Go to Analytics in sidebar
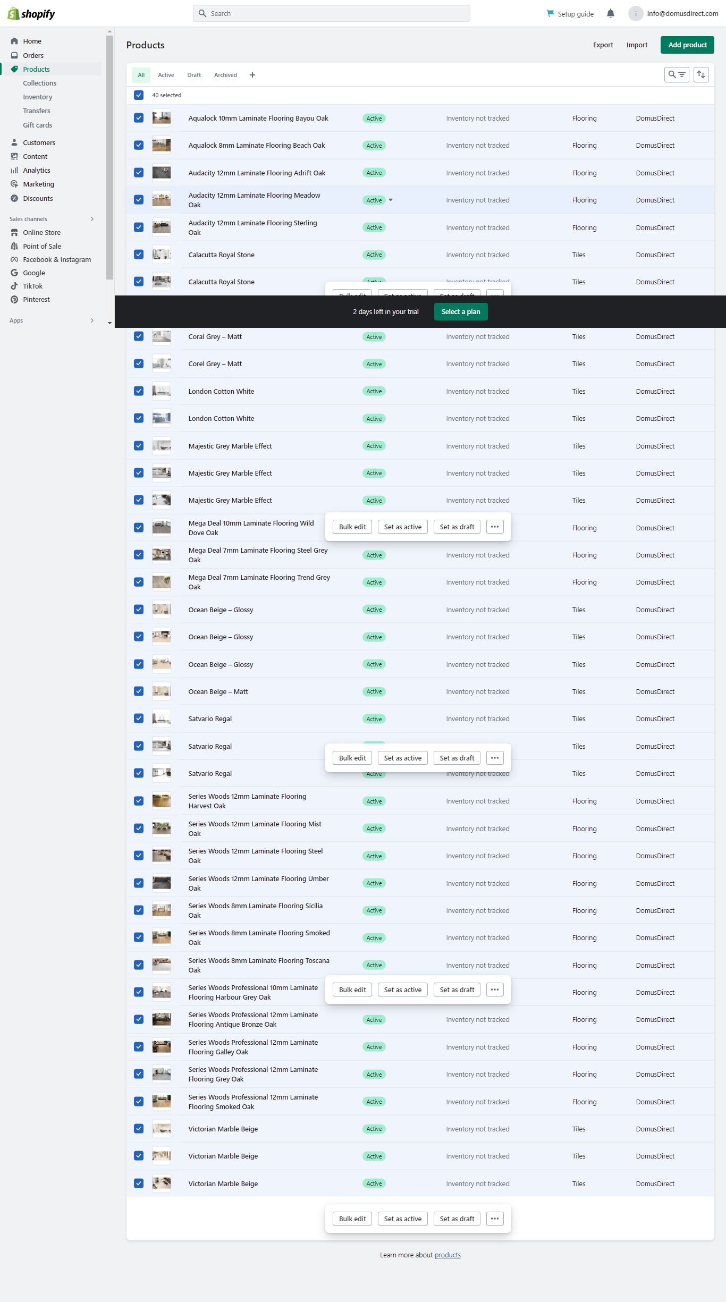This screenshot has width=726, height=1302. [x=36, y=171]
